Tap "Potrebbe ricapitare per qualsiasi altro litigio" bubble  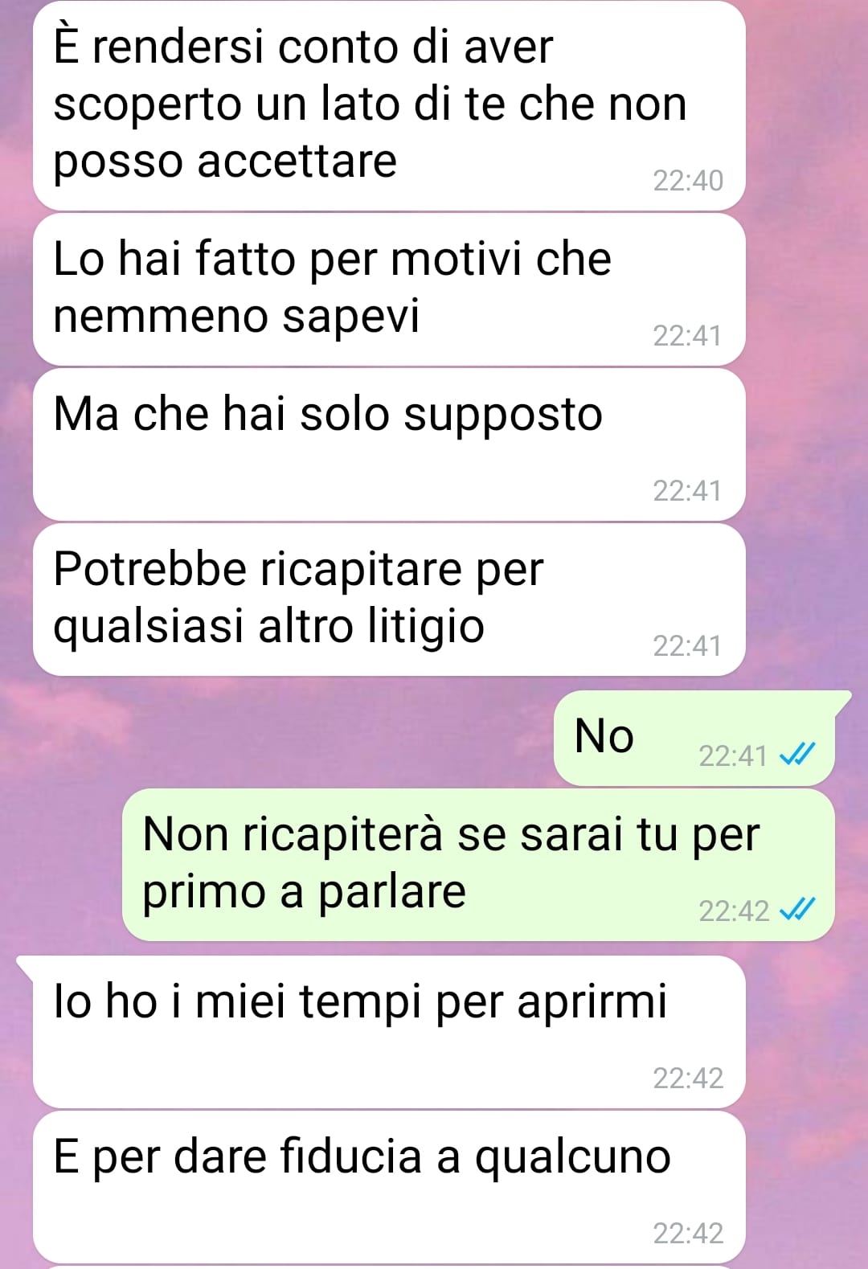pyautogui.click(x=389, y=600)
